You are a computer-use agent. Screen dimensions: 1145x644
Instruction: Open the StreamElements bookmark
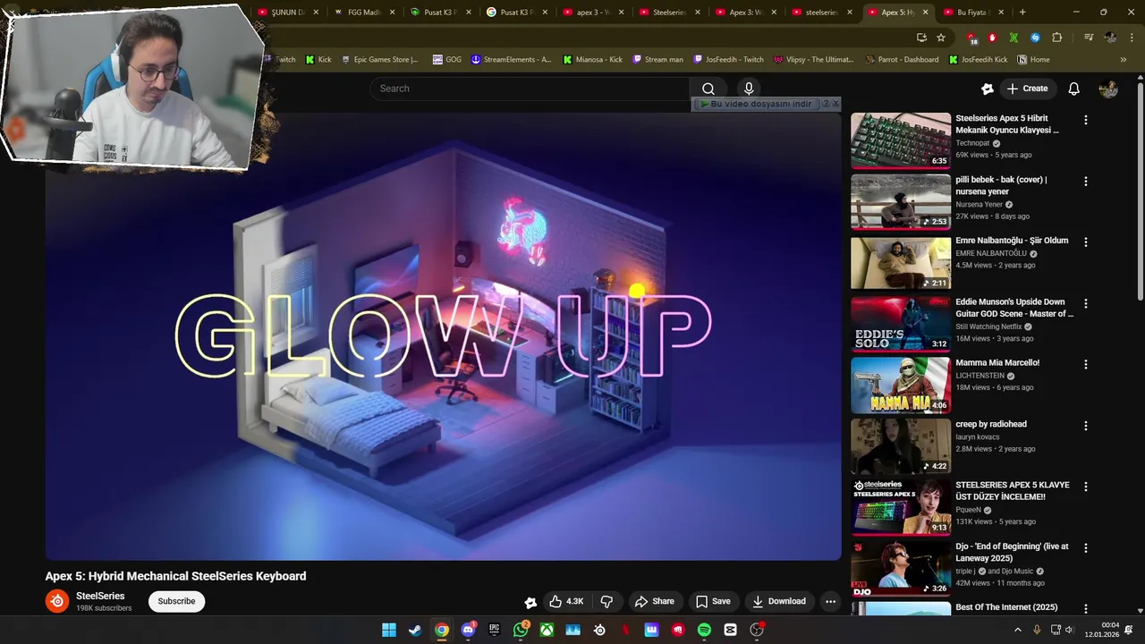[511, 60]
